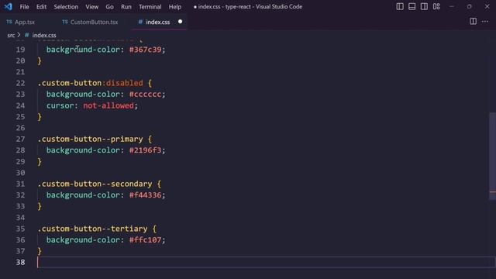This screenshot has width=496, height=279.
Task: Click cursor property on line 24
Action: point(60,105)
